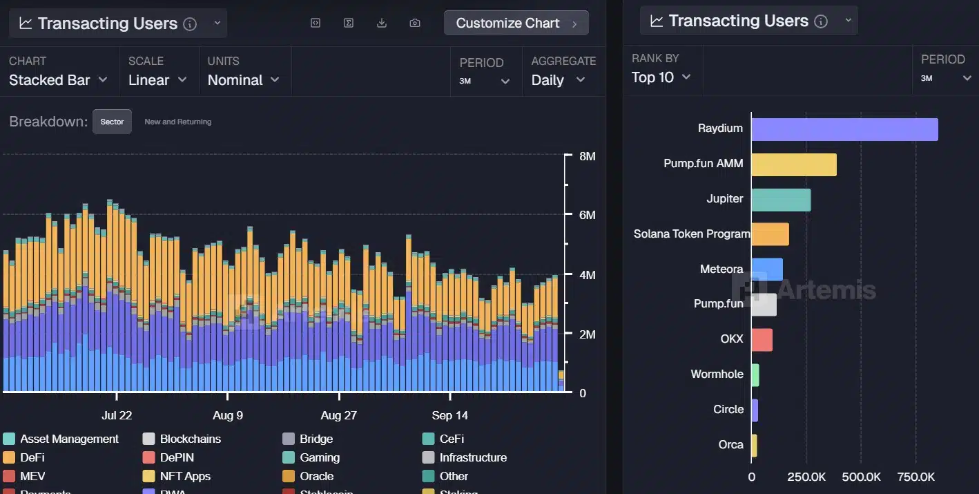This screenshot has height=494, width=979.
Task: Click the Meteora label
Action: pyautogui.click(x=721, y=269)
